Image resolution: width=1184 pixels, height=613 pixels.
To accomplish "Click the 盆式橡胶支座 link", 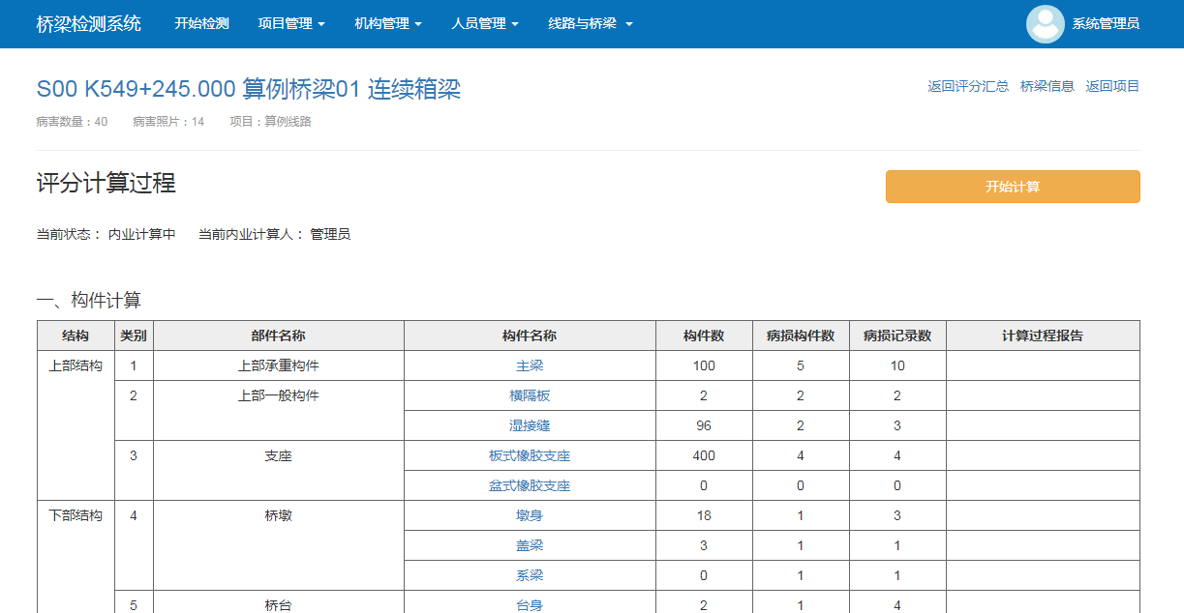I will tap(530, 485).
